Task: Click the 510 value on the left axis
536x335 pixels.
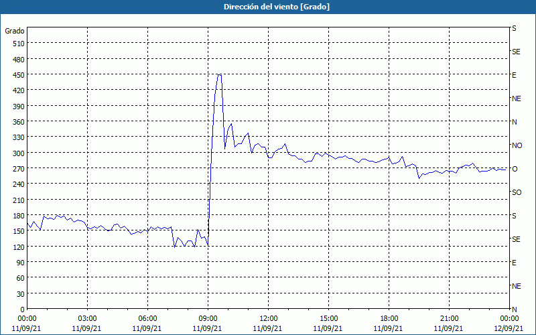Action: 19,44
